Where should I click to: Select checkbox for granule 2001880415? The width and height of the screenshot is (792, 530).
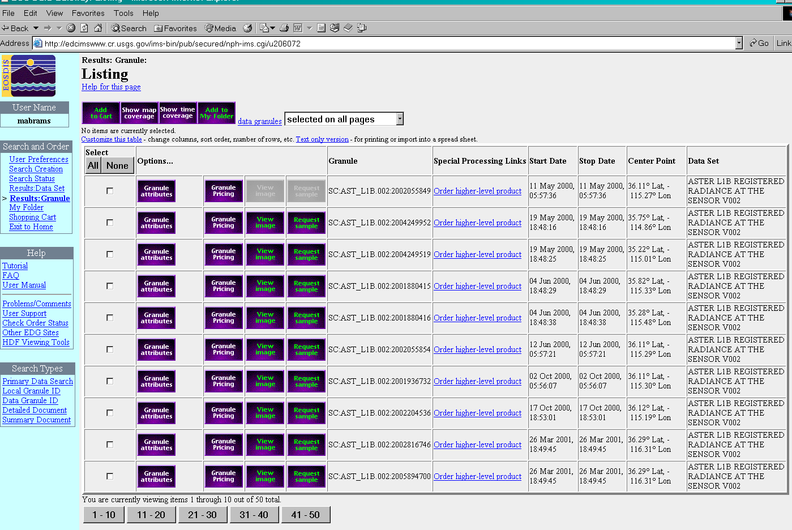pos(110,286)
